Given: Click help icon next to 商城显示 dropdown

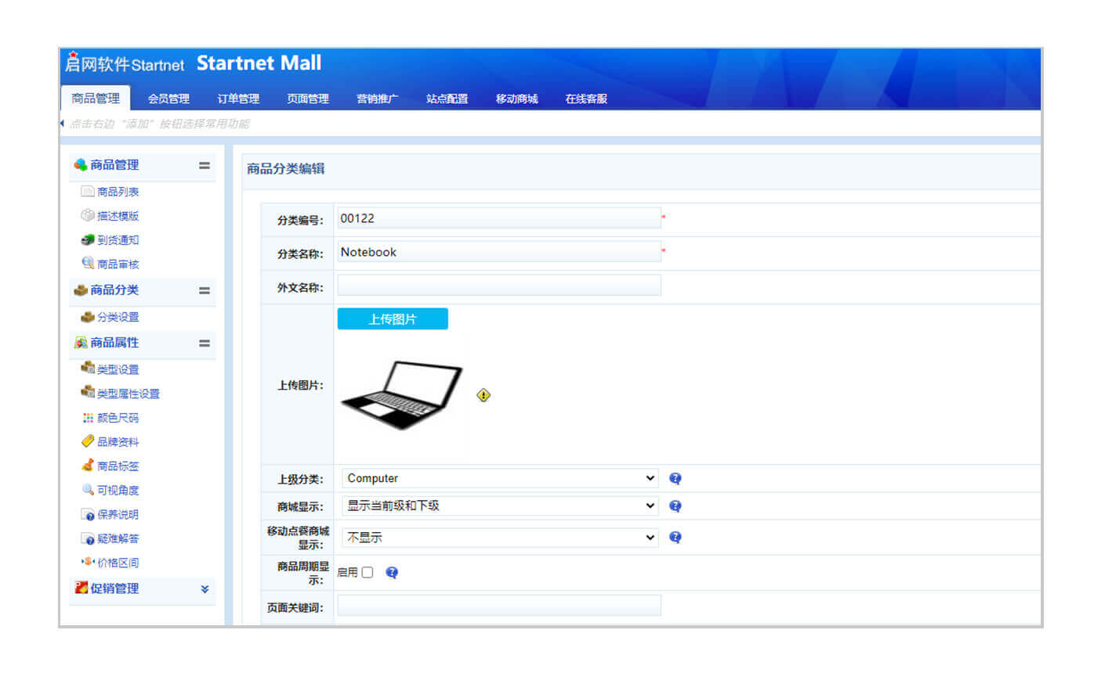Looking at the screenshot, I should click(x=675, y=506).
